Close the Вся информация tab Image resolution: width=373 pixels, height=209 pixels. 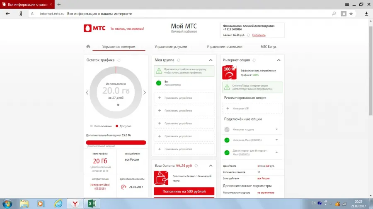point(51,4)
